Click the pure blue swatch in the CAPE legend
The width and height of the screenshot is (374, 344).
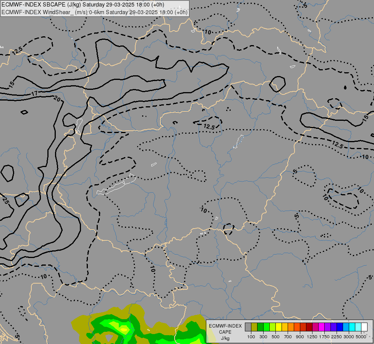340,327
